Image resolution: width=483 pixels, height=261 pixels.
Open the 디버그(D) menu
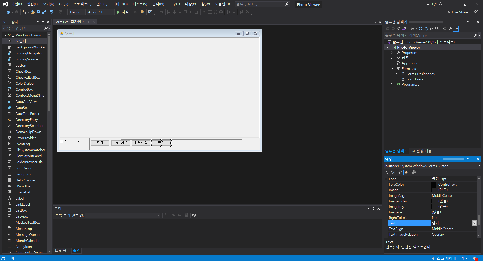point(120,4)
